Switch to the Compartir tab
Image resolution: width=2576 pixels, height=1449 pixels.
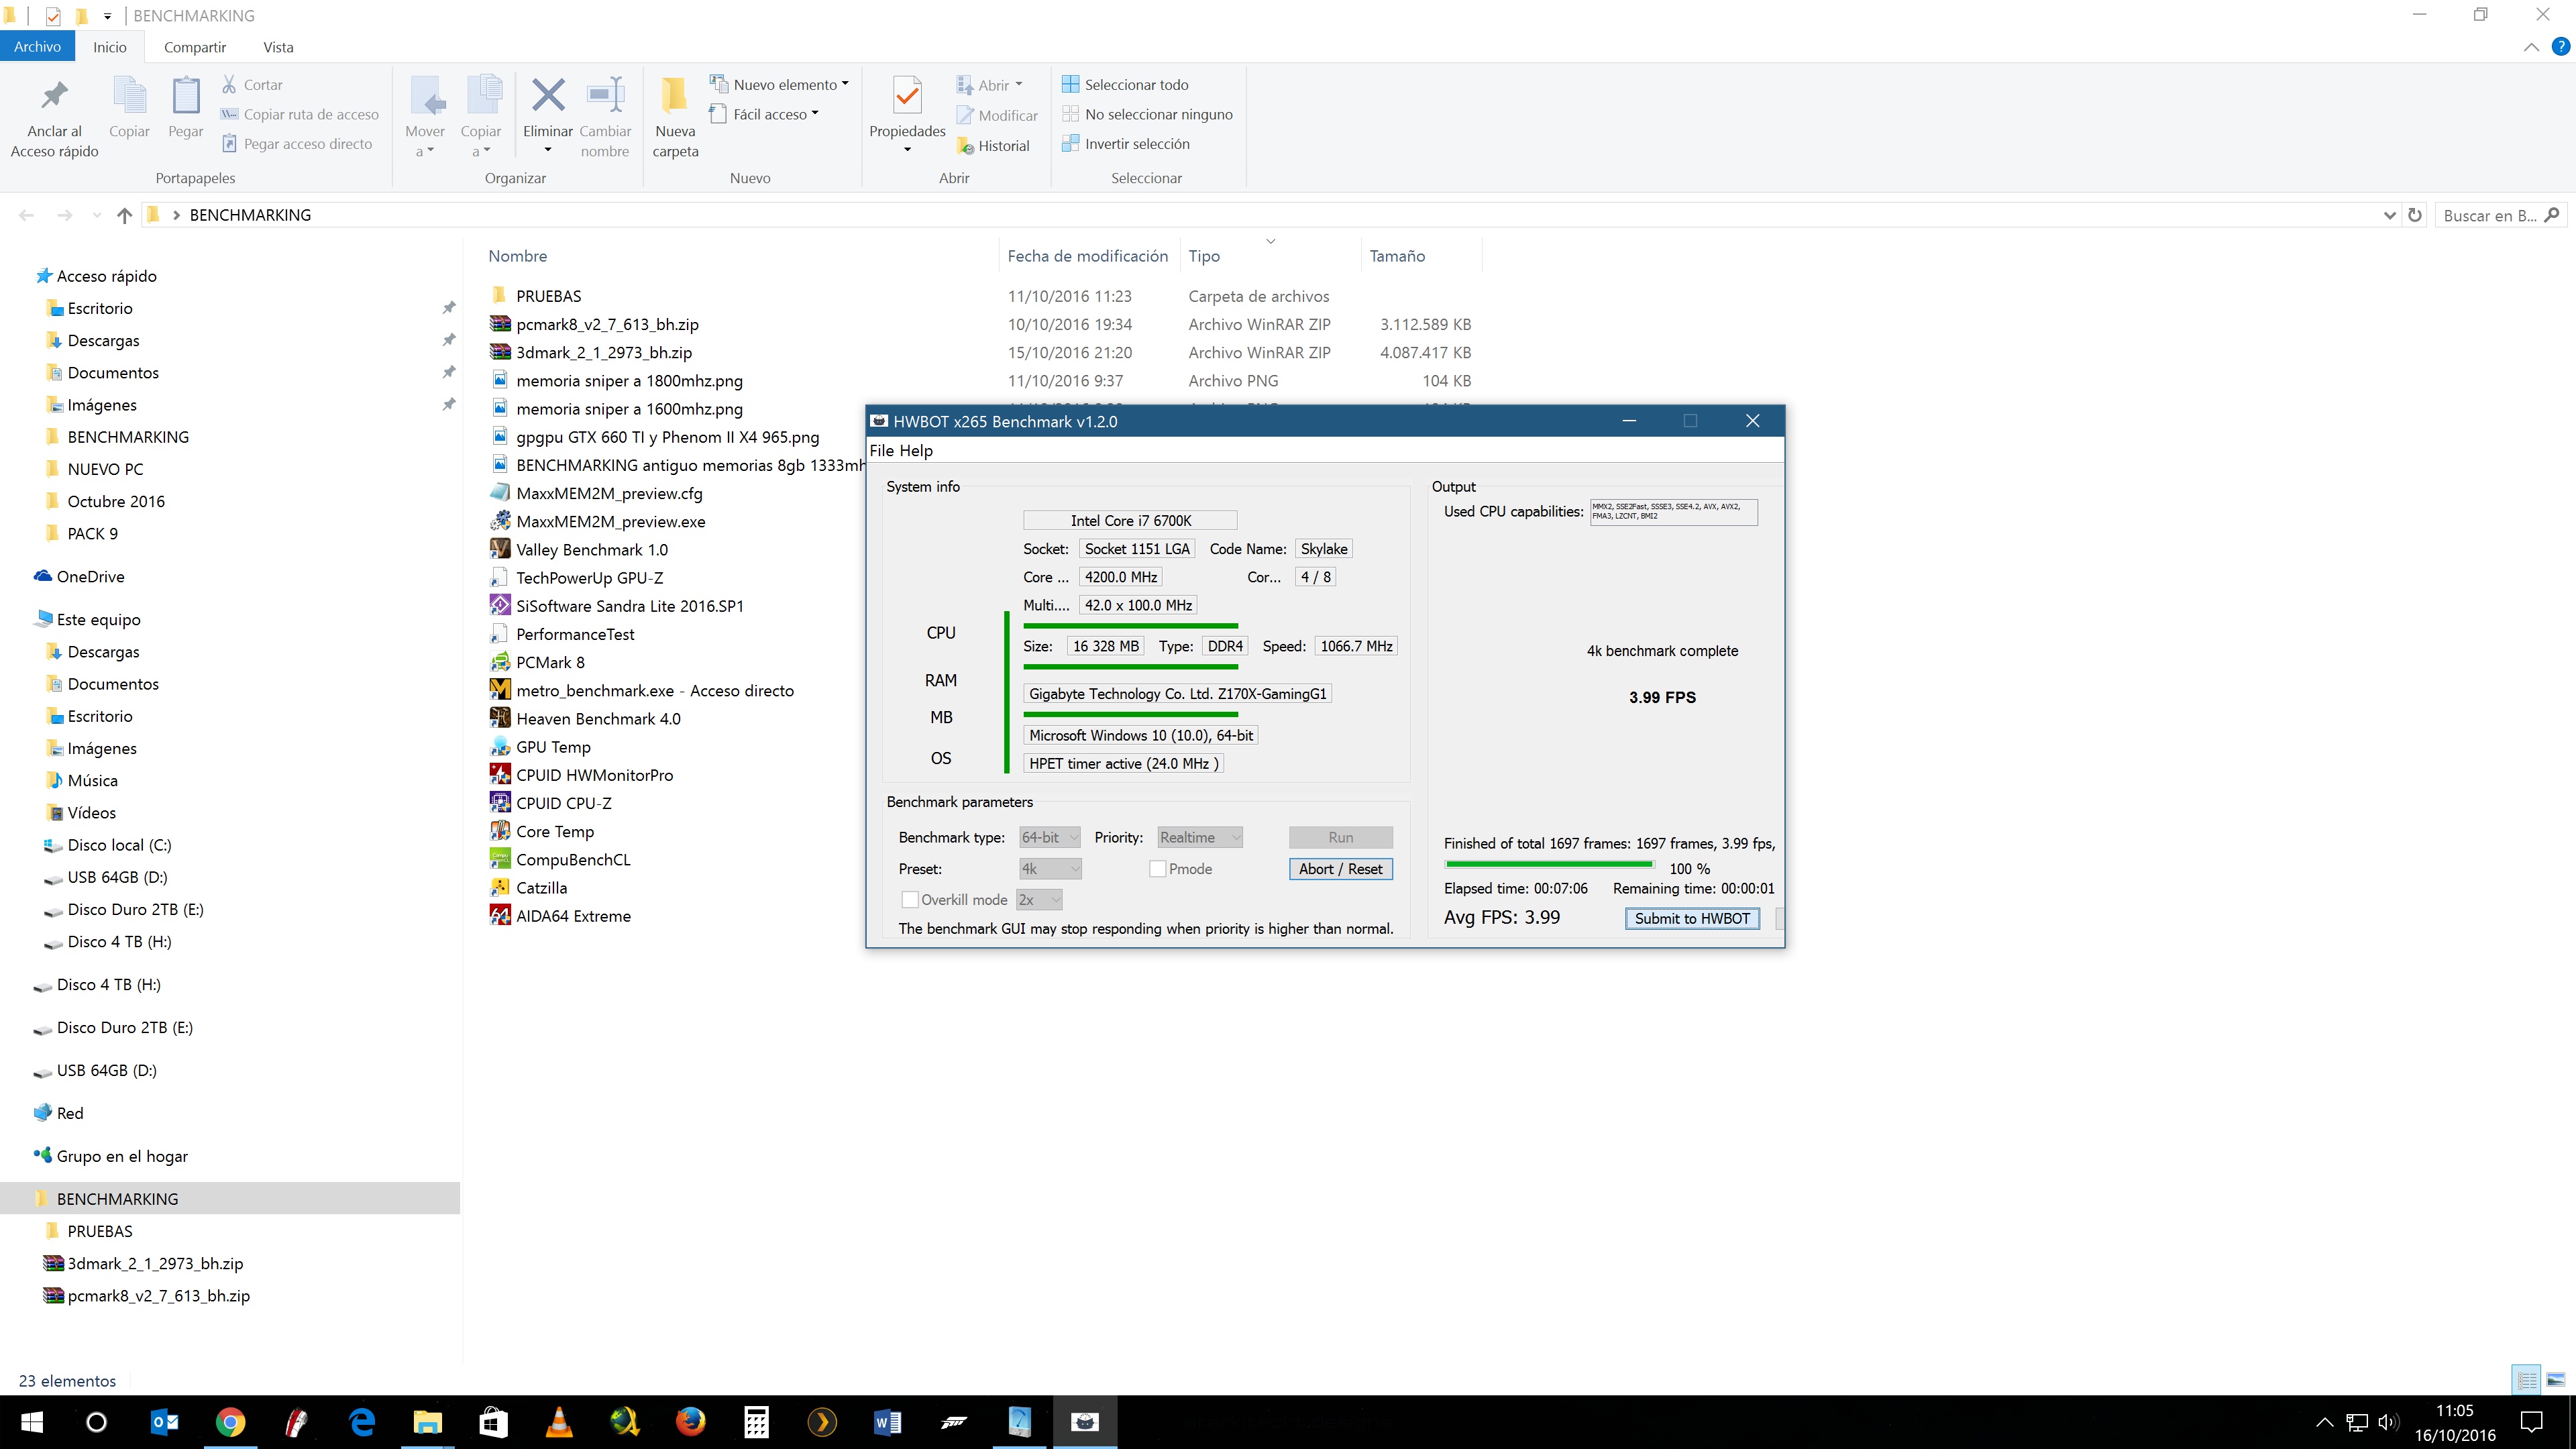pyautogui.click(x=194, y=47)
